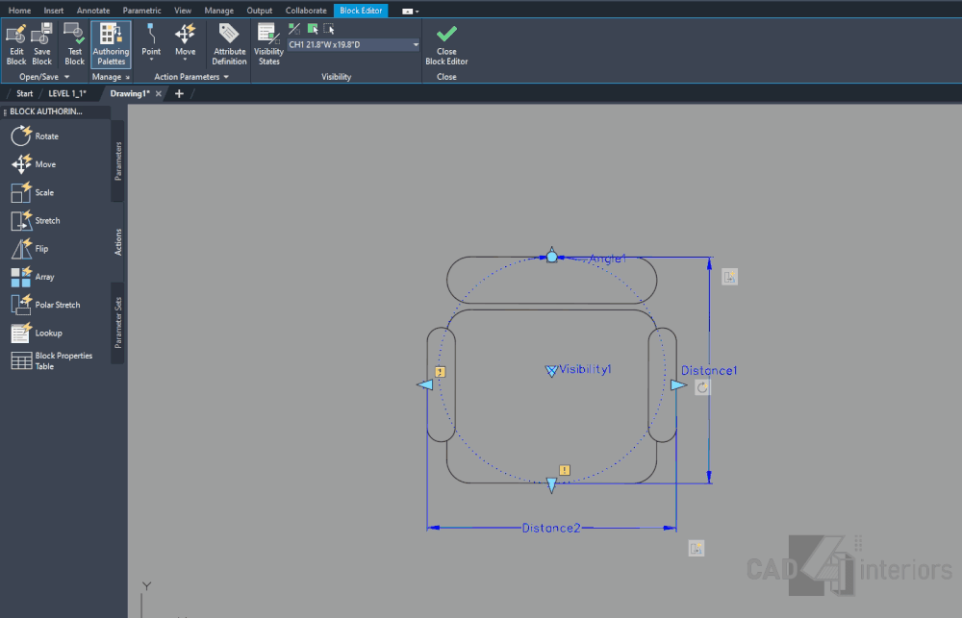This screenshot has width=962, height=618.
Task: Select the Block Editor ribbon tab
Action: click(361, 11)
